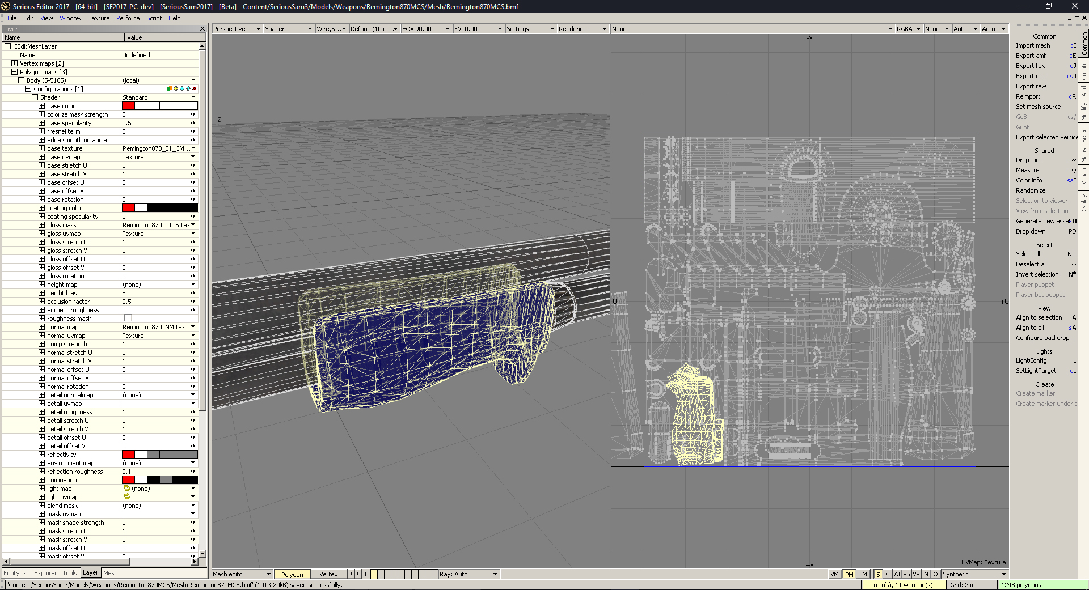Image resolution: width=1089 pixels, height=590 pixels.
Task: Open the Texture menu
Action: [99, 18]
